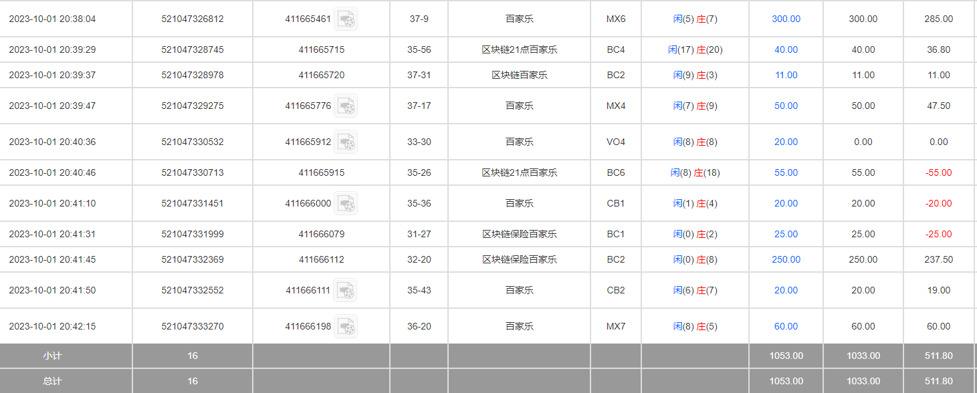The width and height of the screenshot is (977, 393).
Task: Select result 闲(1) 庄(4)
Action: 695,203
